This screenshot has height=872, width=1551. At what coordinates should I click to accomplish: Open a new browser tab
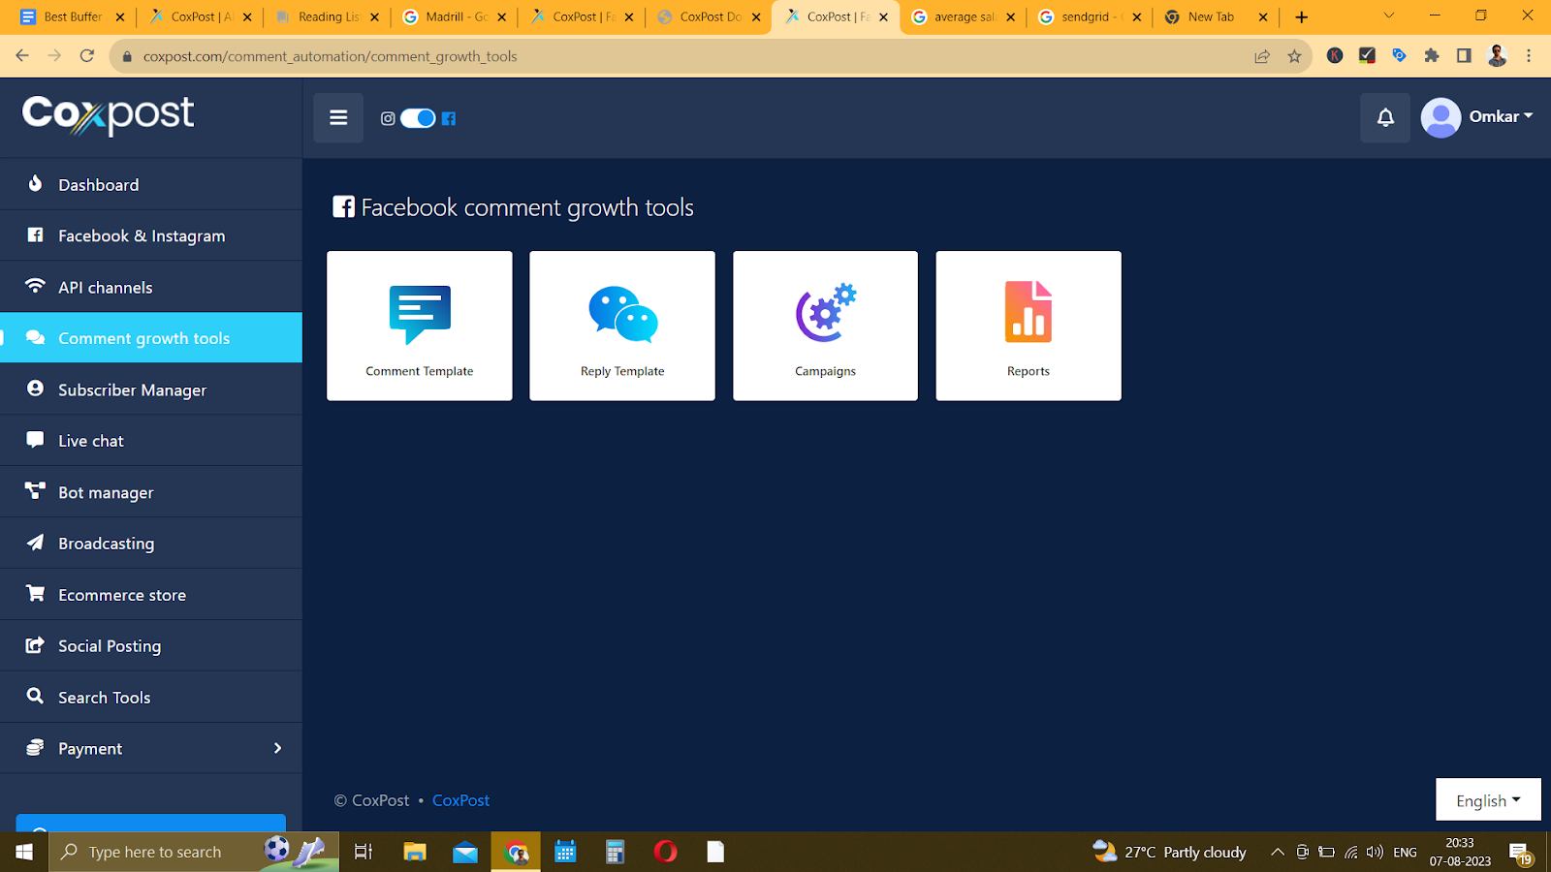click(x=1302, y=17)
